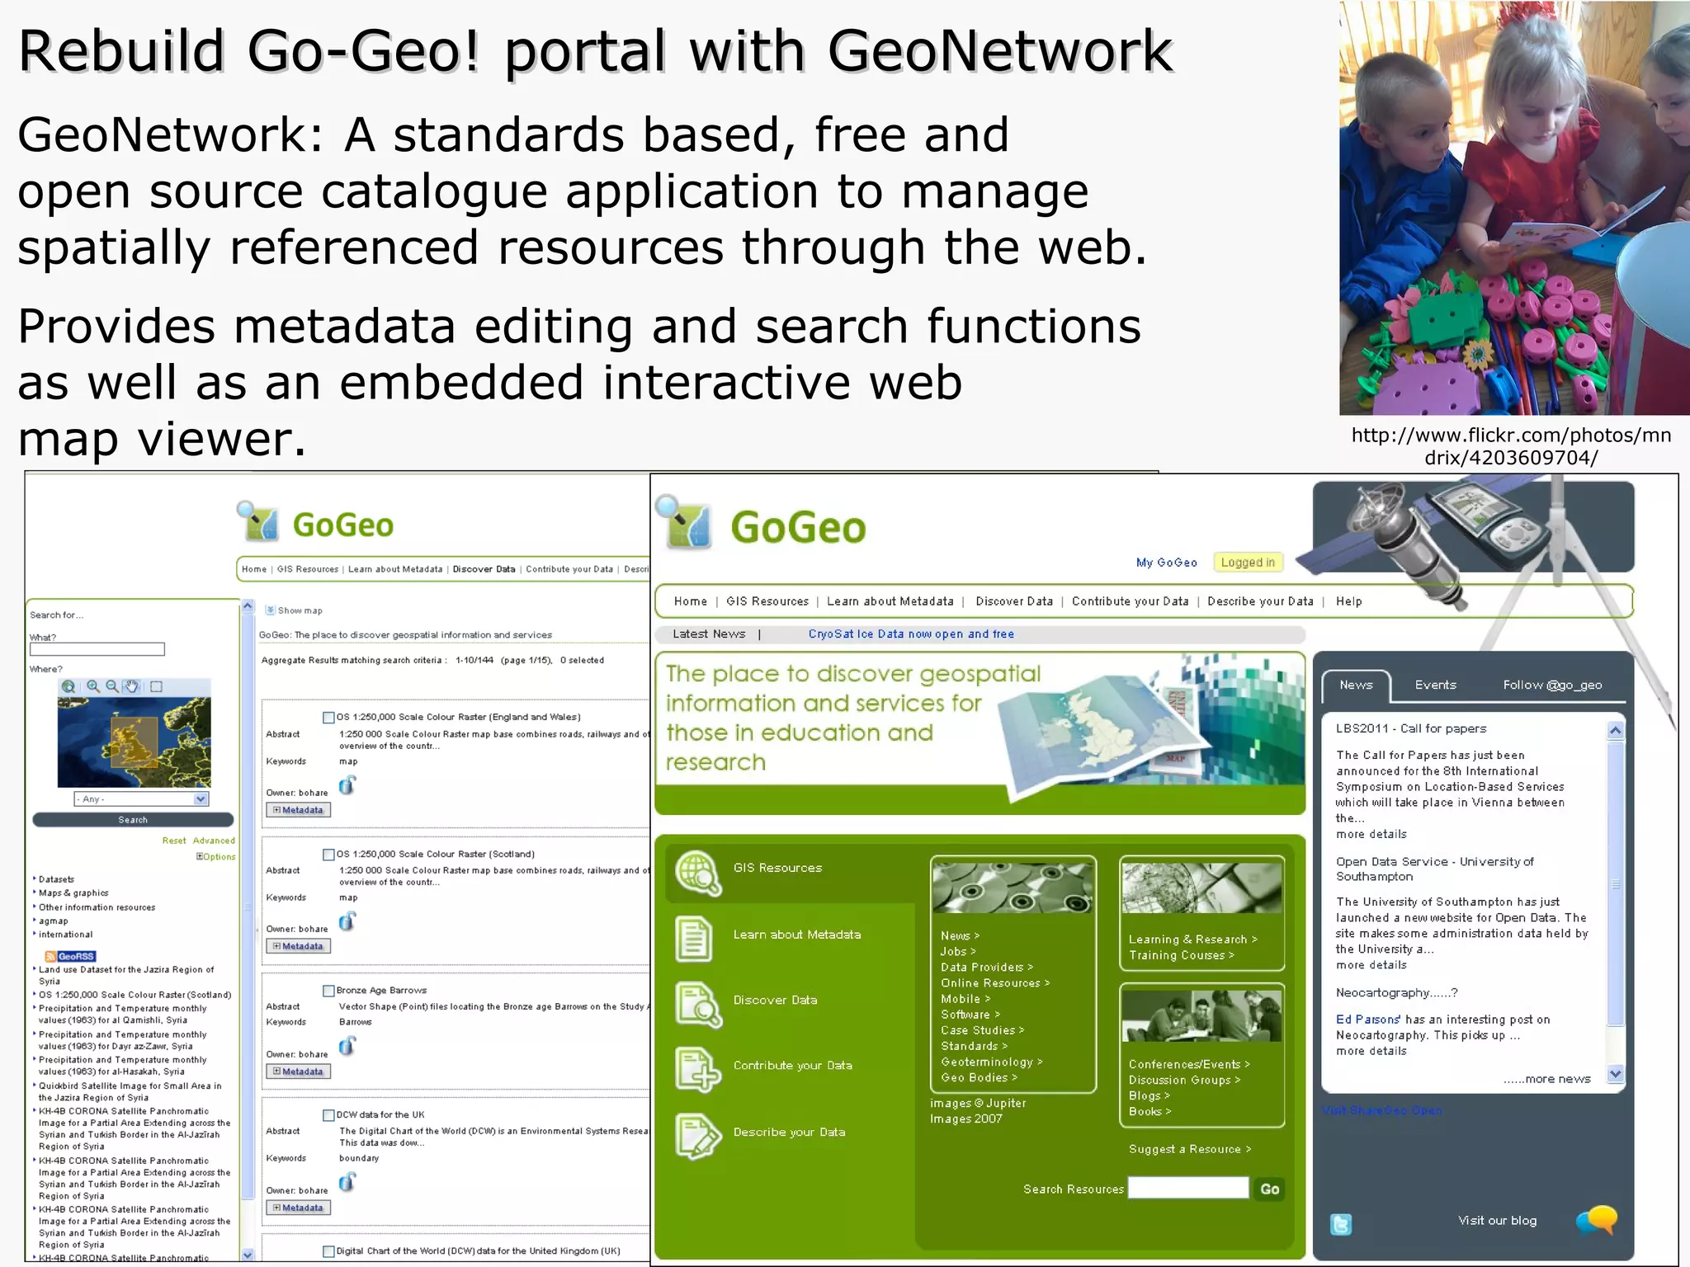1690x1267 pixels.
Task: Open the Ed Parsons link
Action: [x=1367, y=1020]
